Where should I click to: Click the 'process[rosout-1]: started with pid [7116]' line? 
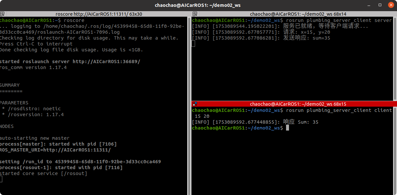click(61, 168)
